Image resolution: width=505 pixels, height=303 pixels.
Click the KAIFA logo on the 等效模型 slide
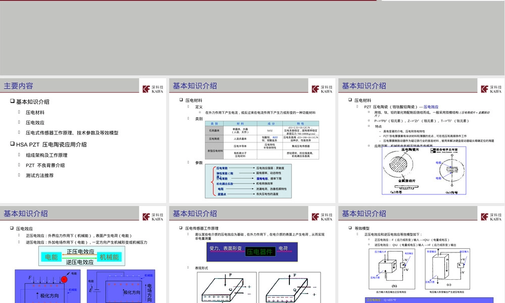491,217
